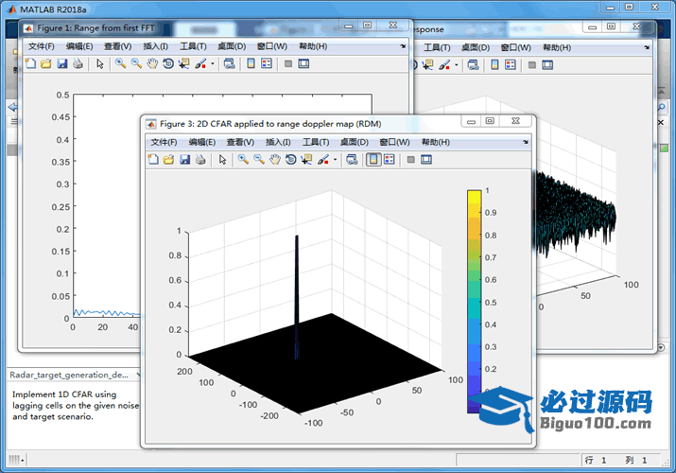Viewport: 676px width, 473px height.
Task: Open Brush color dropdown arrow in Figure 3
Action: click(x=335, y=160)
